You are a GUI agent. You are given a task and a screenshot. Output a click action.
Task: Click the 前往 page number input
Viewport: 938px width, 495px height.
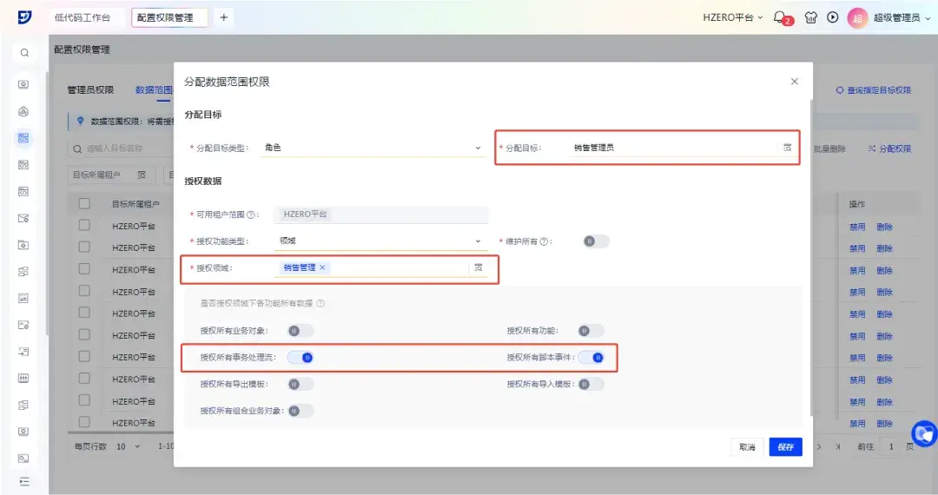pyautogui.click(x=891, y=446)
